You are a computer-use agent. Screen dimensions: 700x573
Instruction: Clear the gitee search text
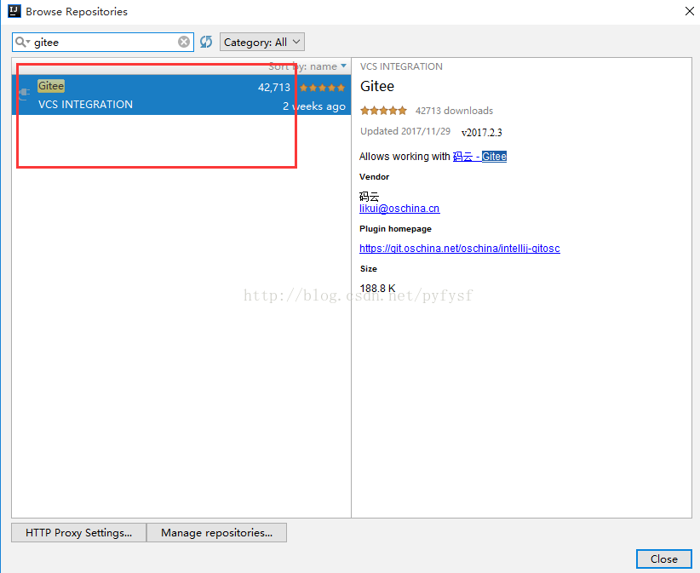pos(183,42)
